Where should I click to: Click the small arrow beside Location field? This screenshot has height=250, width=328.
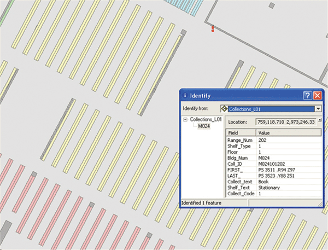(x=320, y=120)
